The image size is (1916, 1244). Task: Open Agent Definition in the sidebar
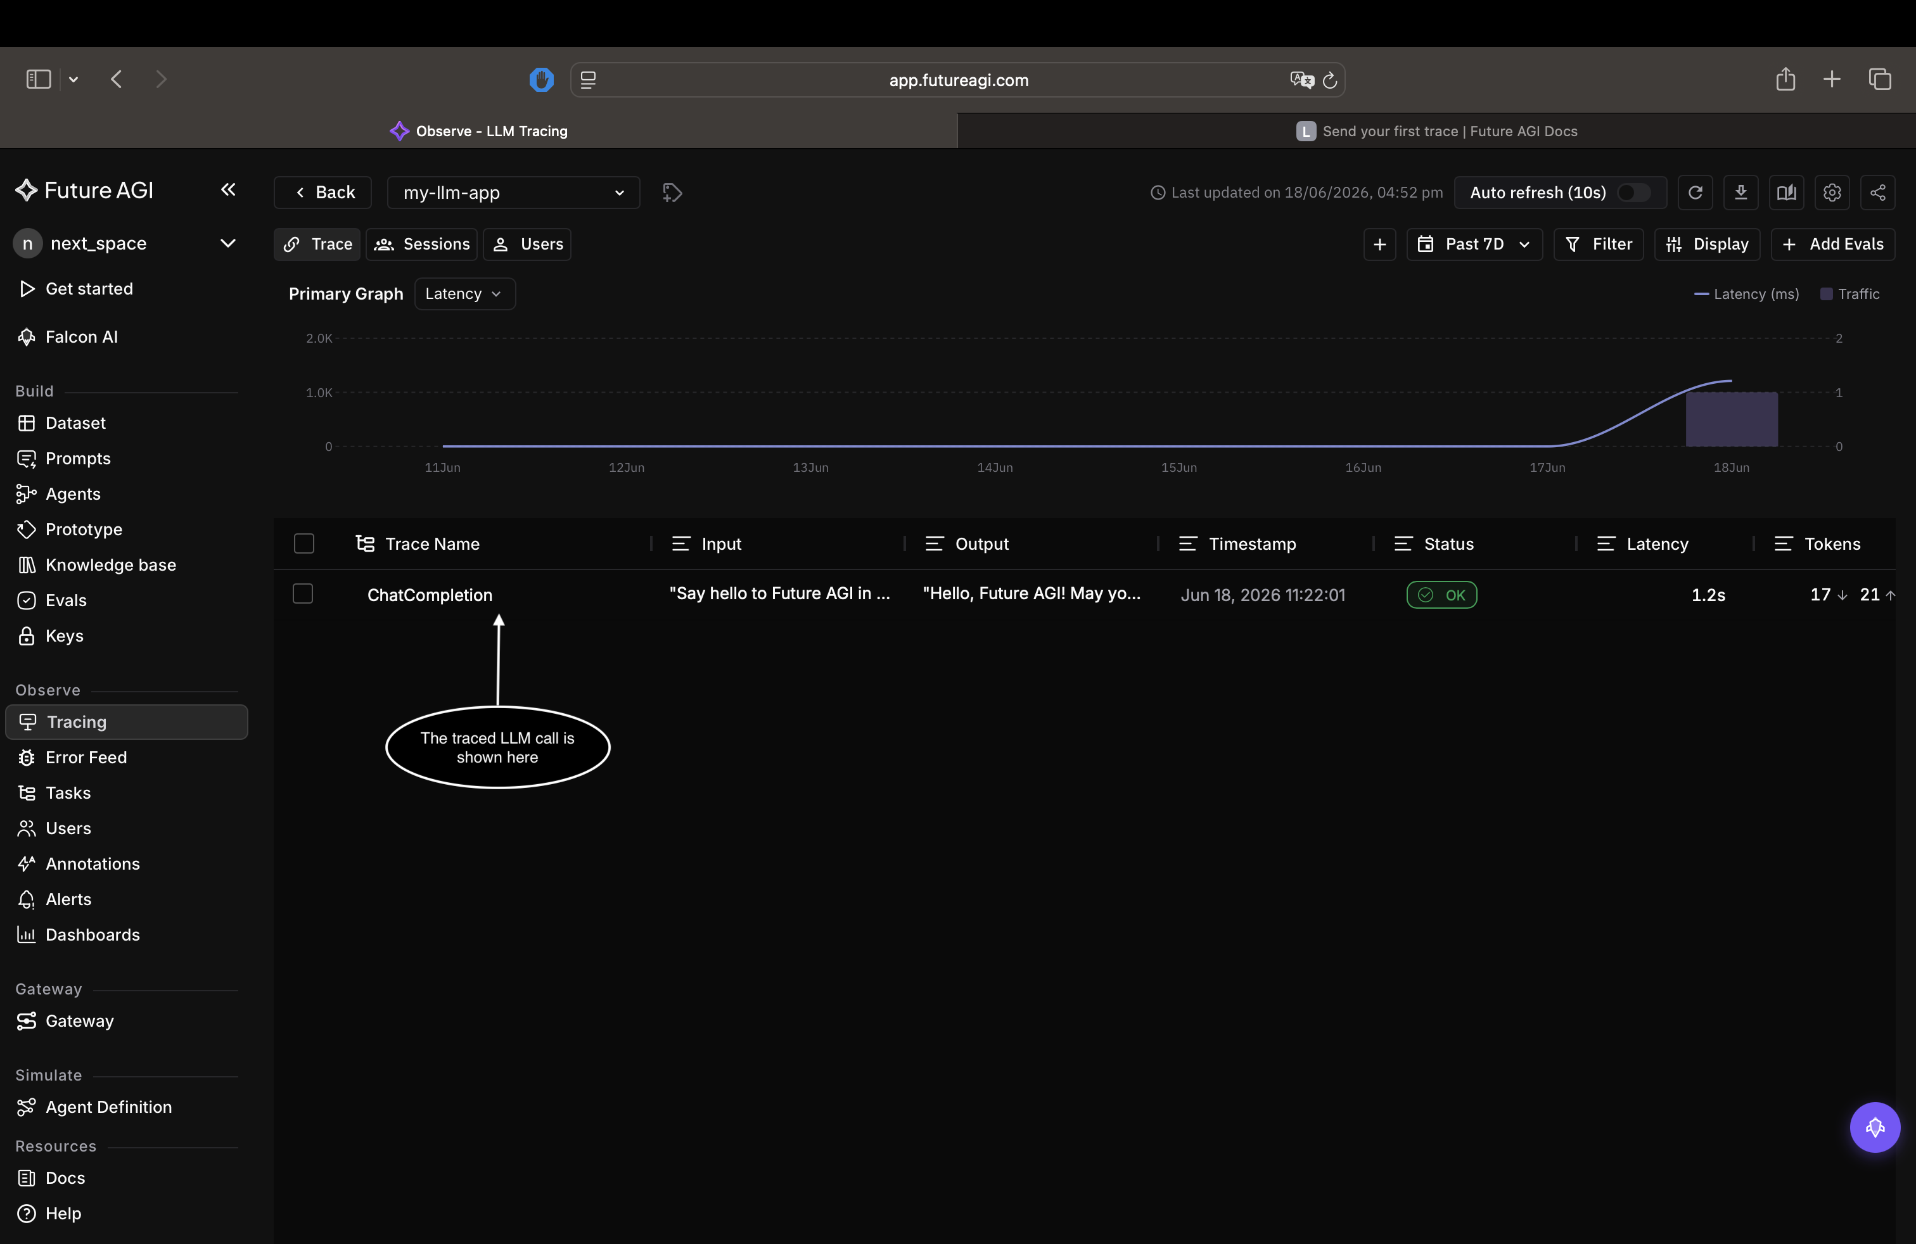126,1107
